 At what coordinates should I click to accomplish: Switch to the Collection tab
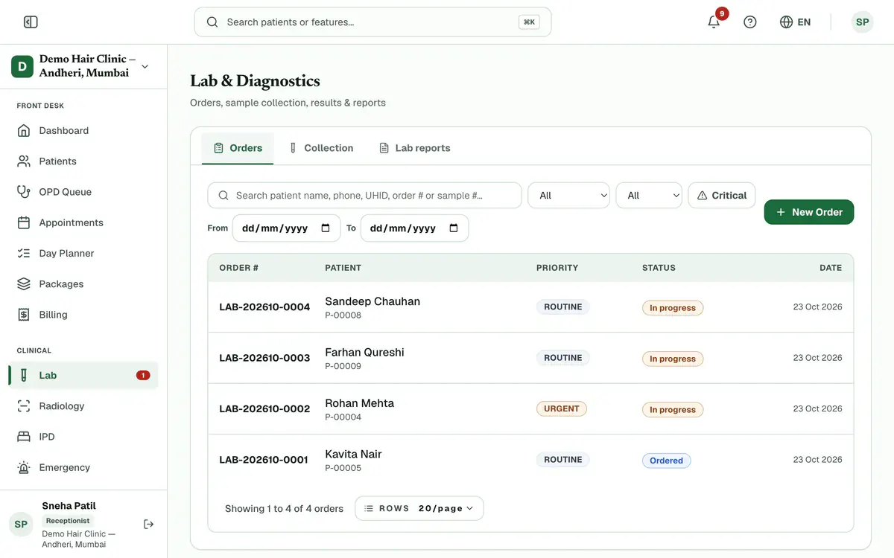[x=321, y=148]
